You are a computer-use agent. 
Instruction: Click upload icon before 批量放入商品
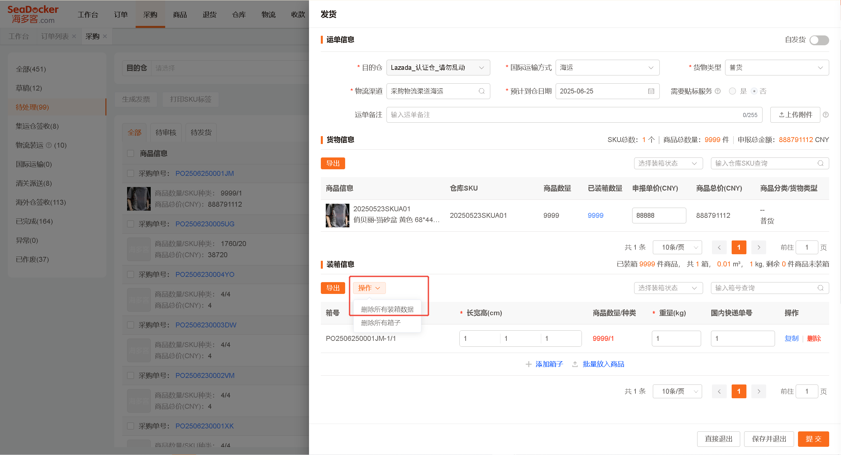(x=575, y=364)
